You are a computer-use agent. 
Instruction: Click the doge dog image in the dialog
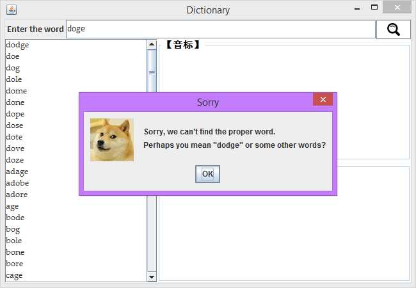[112, 140]
